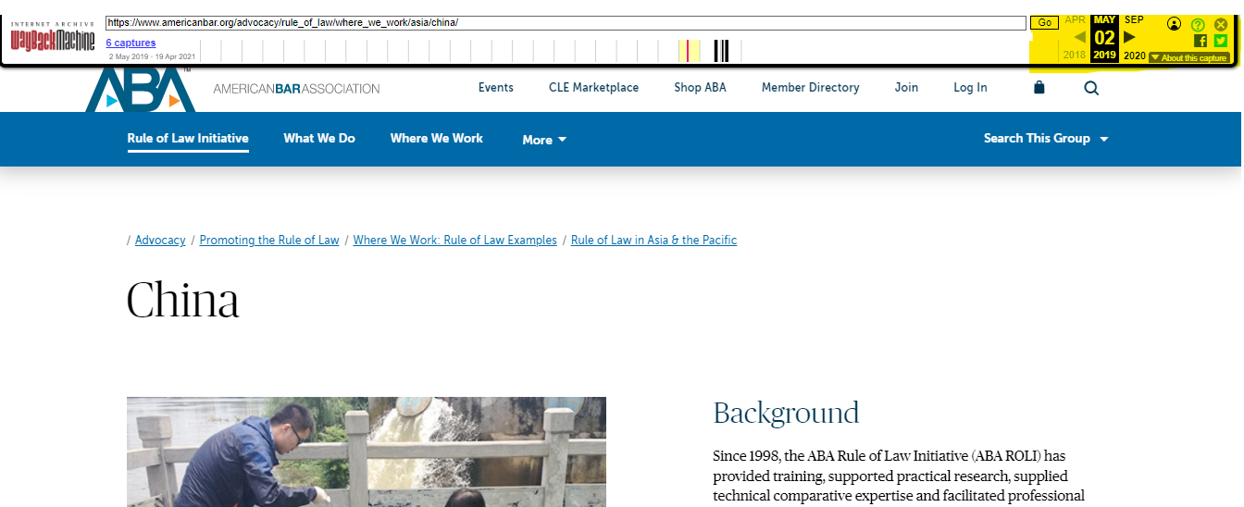Click the Wayback Go button
The height and width of the screenshot is (507, 1244).
1044,22
